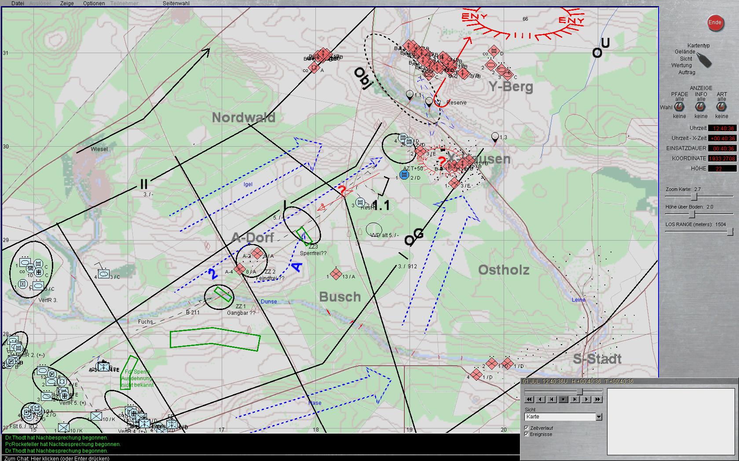This screenshot has height=461, width=739.
Task: Open the Sicht dropdown showing Karte
Action: (x=598, y=417)
